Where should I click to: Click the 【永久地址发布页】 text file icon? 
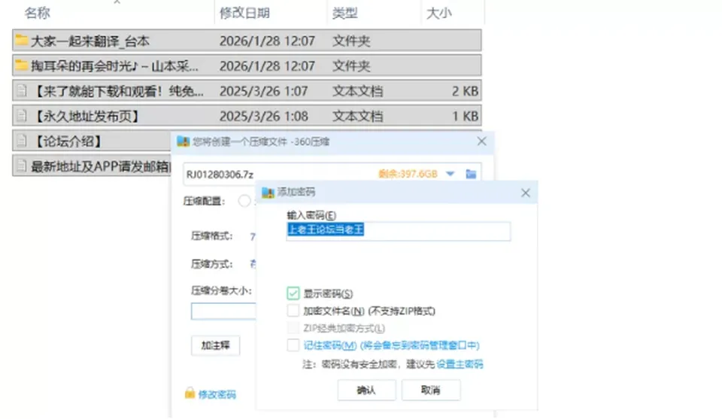pyautogui.click(x=21, y=116)
